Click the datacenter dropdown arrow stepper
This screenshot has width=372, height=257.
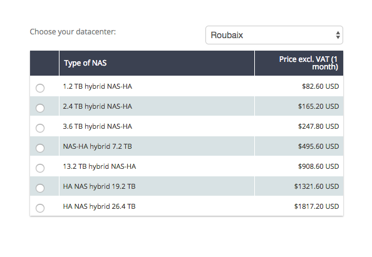click(x=338, y=35)
